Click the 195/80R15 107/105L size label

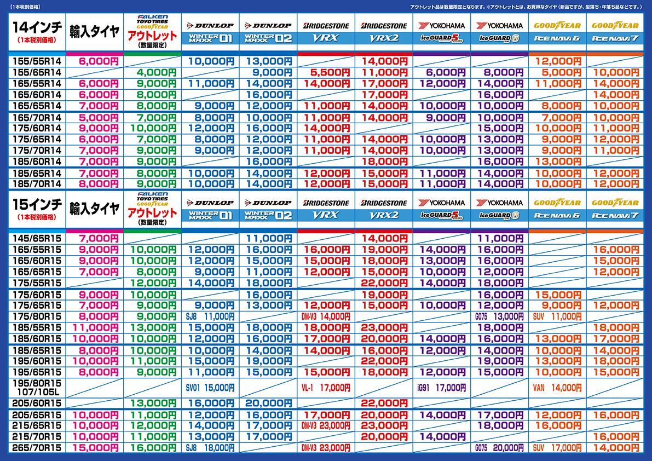point(37,388)
